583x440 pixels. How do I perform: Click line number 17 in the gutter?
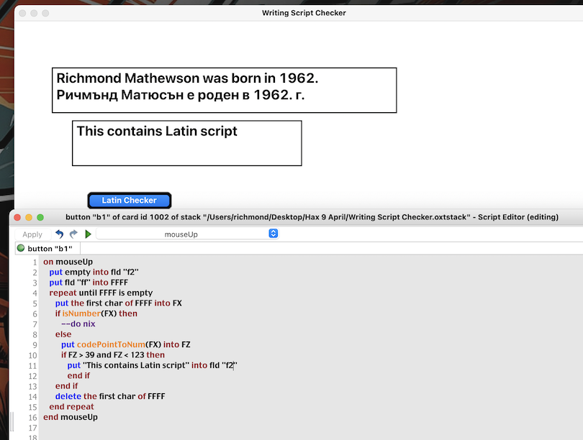pyautogui.click(x=32, y=428)
